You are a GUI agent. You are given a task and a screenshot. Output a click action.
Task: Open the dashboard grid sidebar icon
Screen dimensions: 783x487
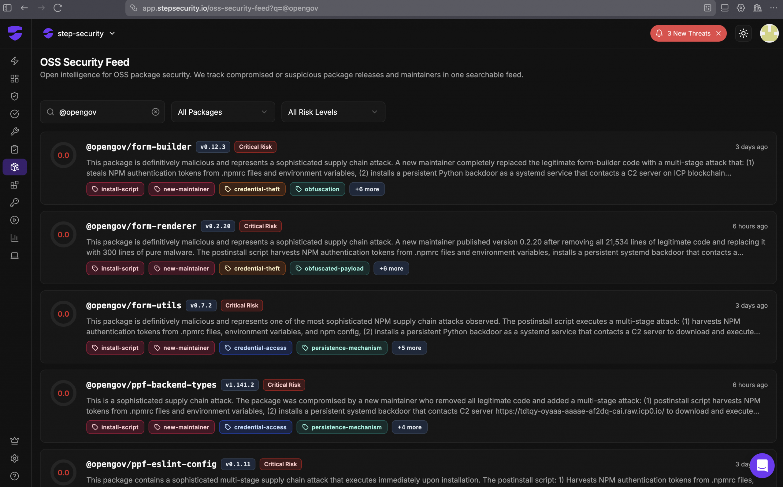point(14,79)
